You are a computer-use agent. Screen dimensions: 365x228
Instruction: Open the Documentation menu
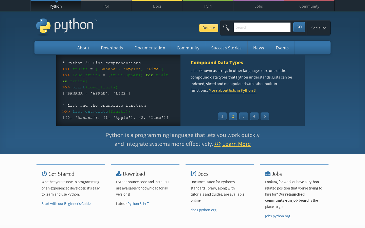tap(150, 48)
